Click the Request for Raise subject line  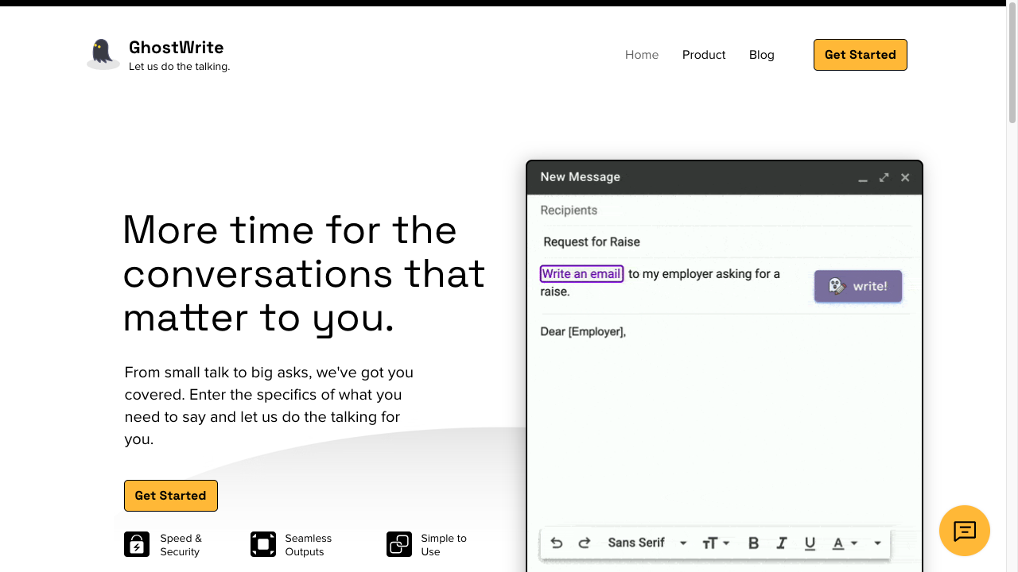(592, 242)
